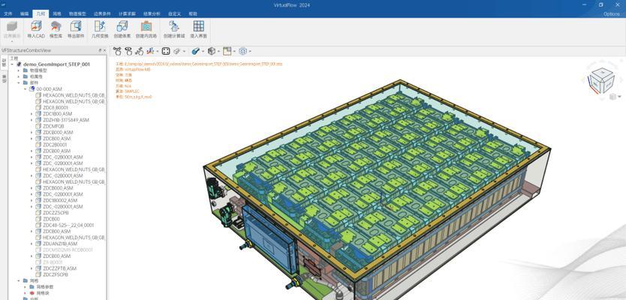Image resolution: width=626 pixels, height=300 pixels.
Task: Open the dropdown next to coordinate axes icon
Action: [x=158, y=52]
